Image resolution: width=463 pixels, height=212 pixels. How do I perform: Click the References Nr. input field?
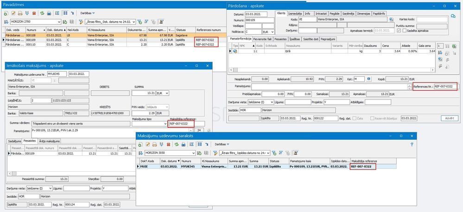pyautogui.click(x=445, y=87)
